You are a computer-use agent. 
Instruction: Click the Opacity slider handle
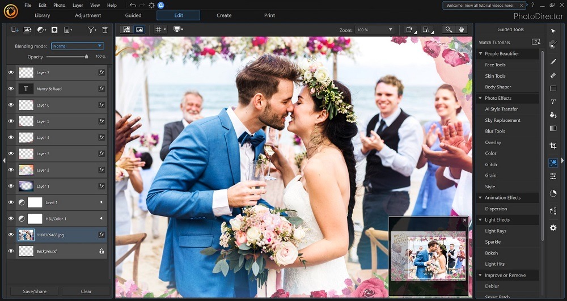86,57
